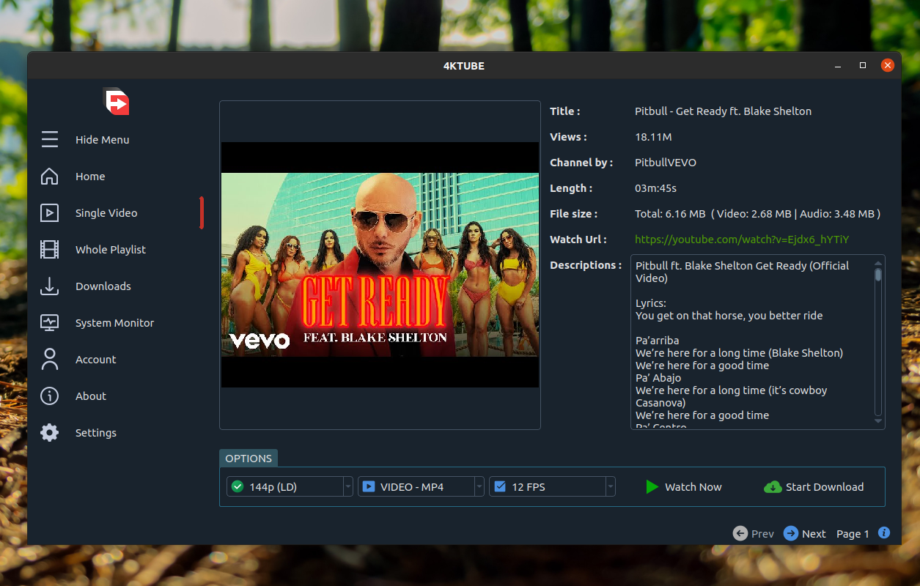Click the green cloud download icon
Screen dimensions: 920x586
point(773,486)
